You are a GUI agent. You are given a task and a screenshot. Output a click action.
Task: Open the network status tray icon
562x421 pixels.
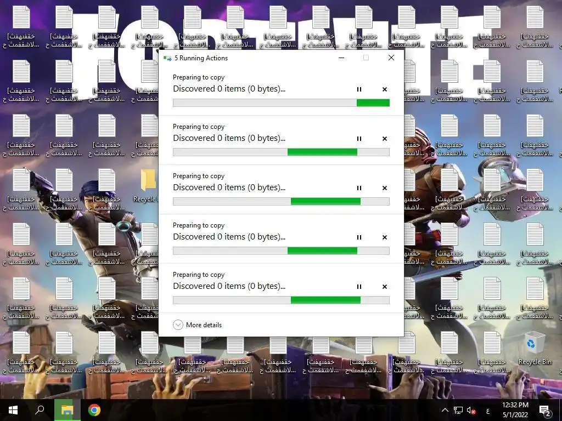click(x=458, y=410)
